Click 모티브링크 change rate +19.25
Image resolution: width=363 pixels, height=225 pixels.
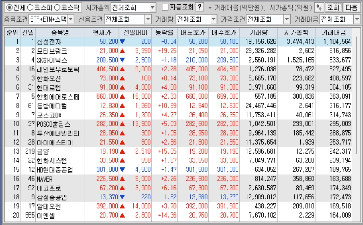point(167,51)
